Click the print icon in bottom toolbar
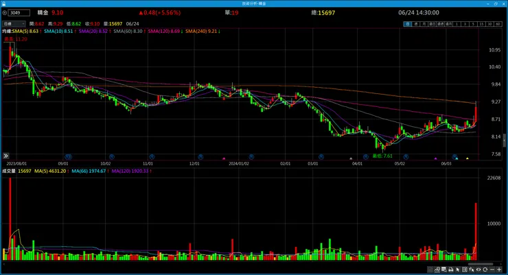This screenshot has width=508, height=275. point(450,270)
